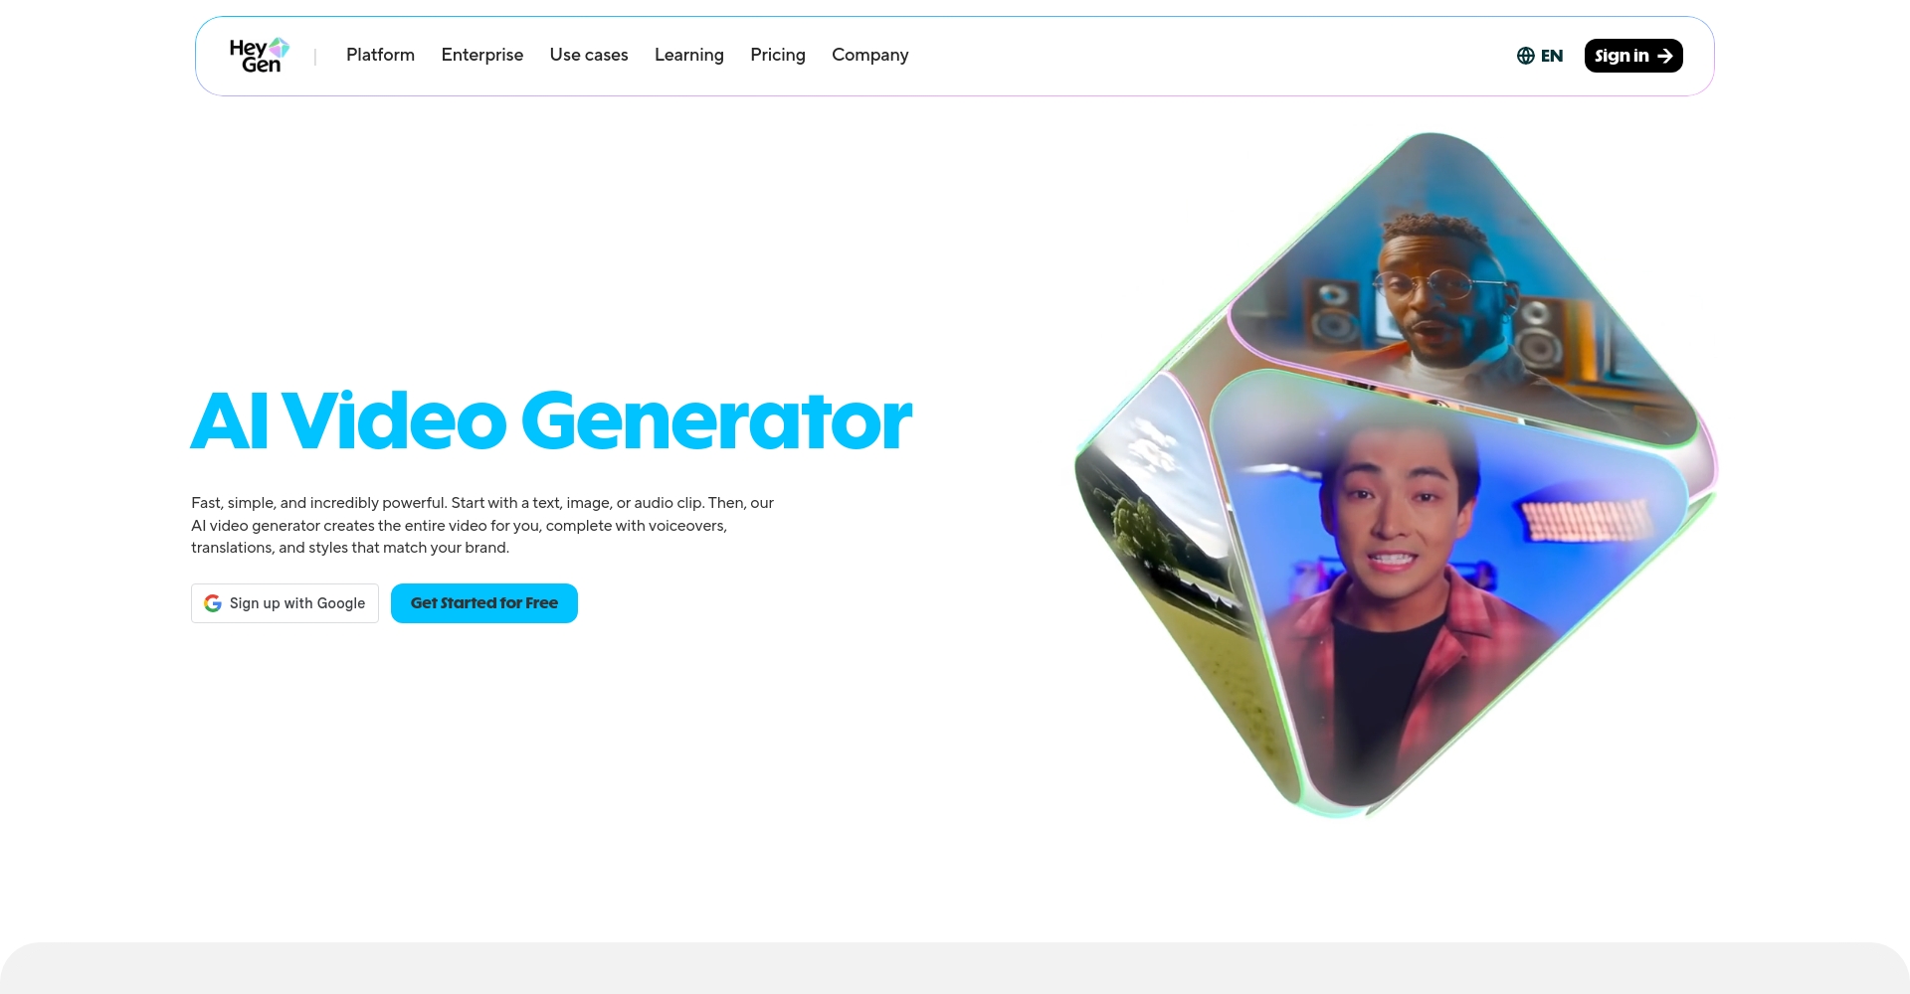Click Sign up with Google
The width and height of the screenshot is (1910, 994).
point(285,603)
